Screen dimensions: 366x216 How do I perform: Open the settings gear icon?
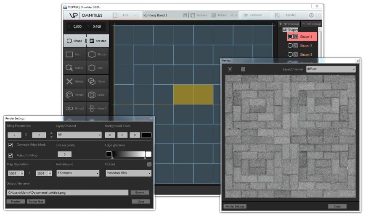click(x=311, y=15)
